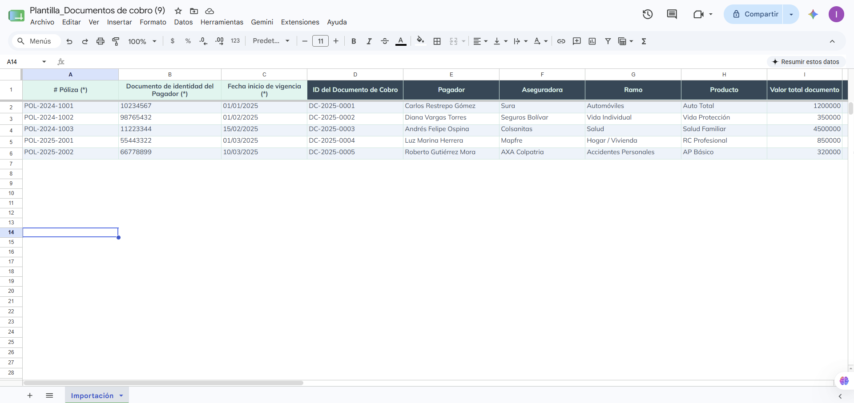
Task: Open the side panel arrow
Action: pyautogui.click(x=840, y=396)
